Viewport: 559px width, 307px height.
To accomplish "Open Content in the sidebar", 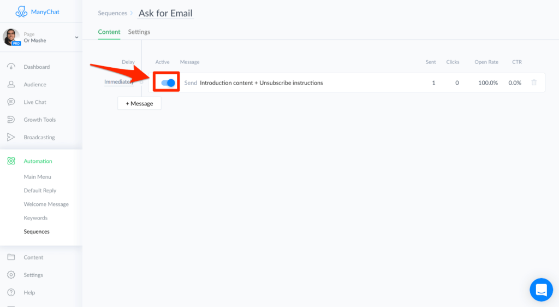I will pyautogui.click(x=33, y=257).
